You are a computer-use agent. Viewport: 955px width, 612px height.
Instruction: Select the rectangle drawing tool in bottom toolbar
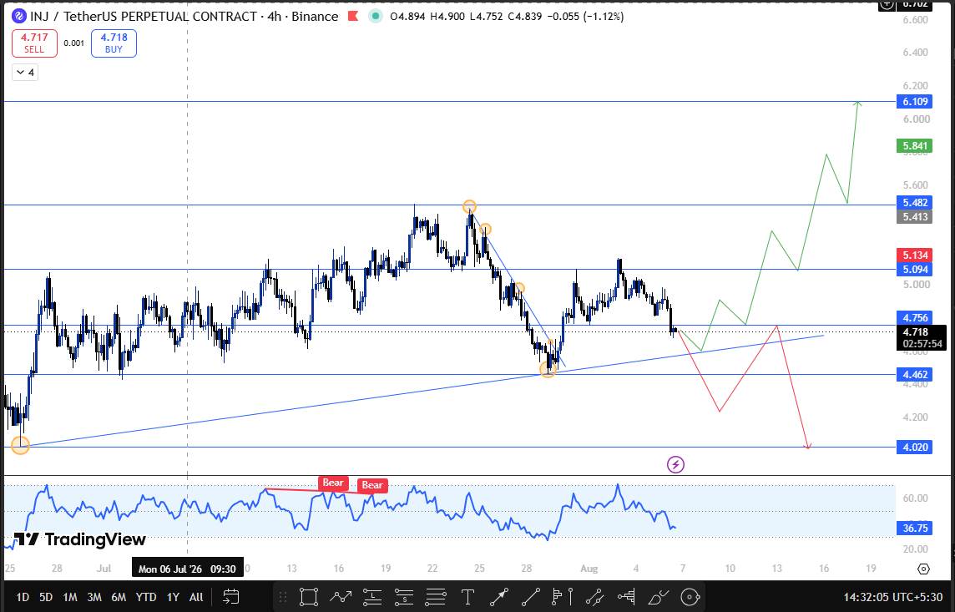[309, 597]
